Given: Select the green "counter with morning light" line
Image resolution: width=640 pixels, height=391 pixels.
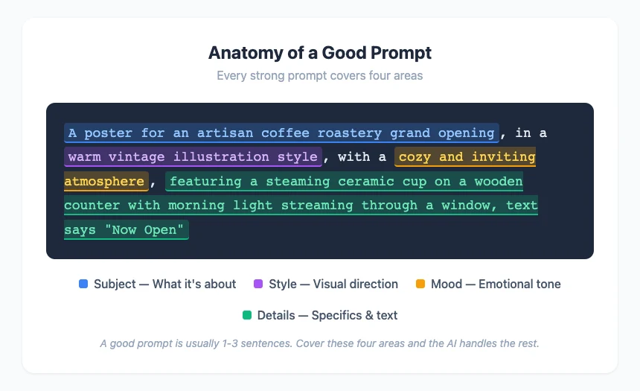Looking at the screenshot, I should click(301, 205).
